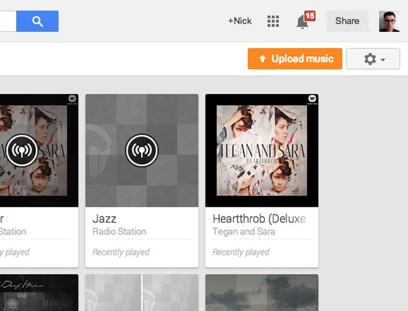Image resolution: width=408 pixels, height=311 pixels.
Task: Open the +Nick Google+ link
Action: (240, 21)
